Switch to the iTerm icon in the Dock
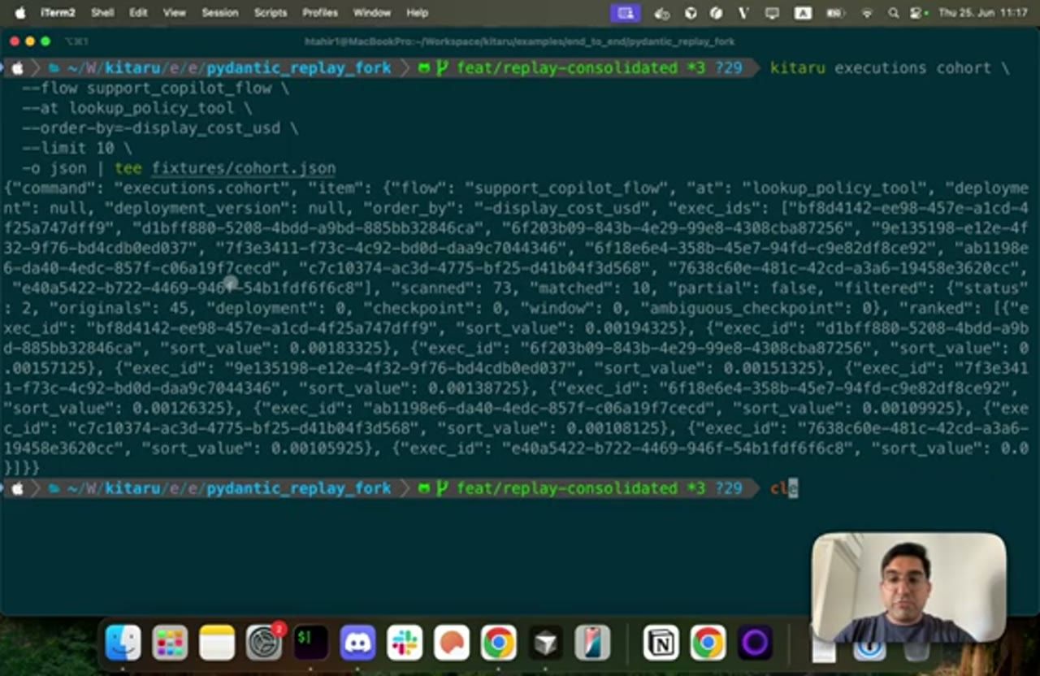Viewport: 1040px width, 676px height. pos(310,643)
